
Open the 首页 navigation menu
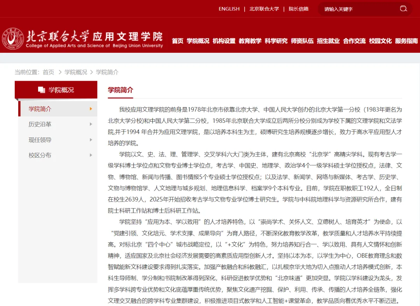[x=178, y=41]
